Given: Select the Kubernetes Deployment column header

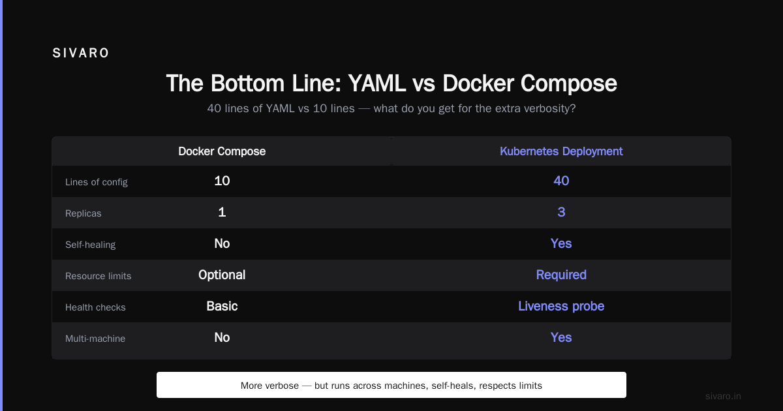Looking at the screenshot, I should 561,151.
